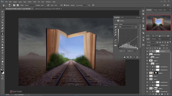Select the Crop tool
Viewport: 172px width, 96px height.
pyautogui.click(x=2, y=23)
